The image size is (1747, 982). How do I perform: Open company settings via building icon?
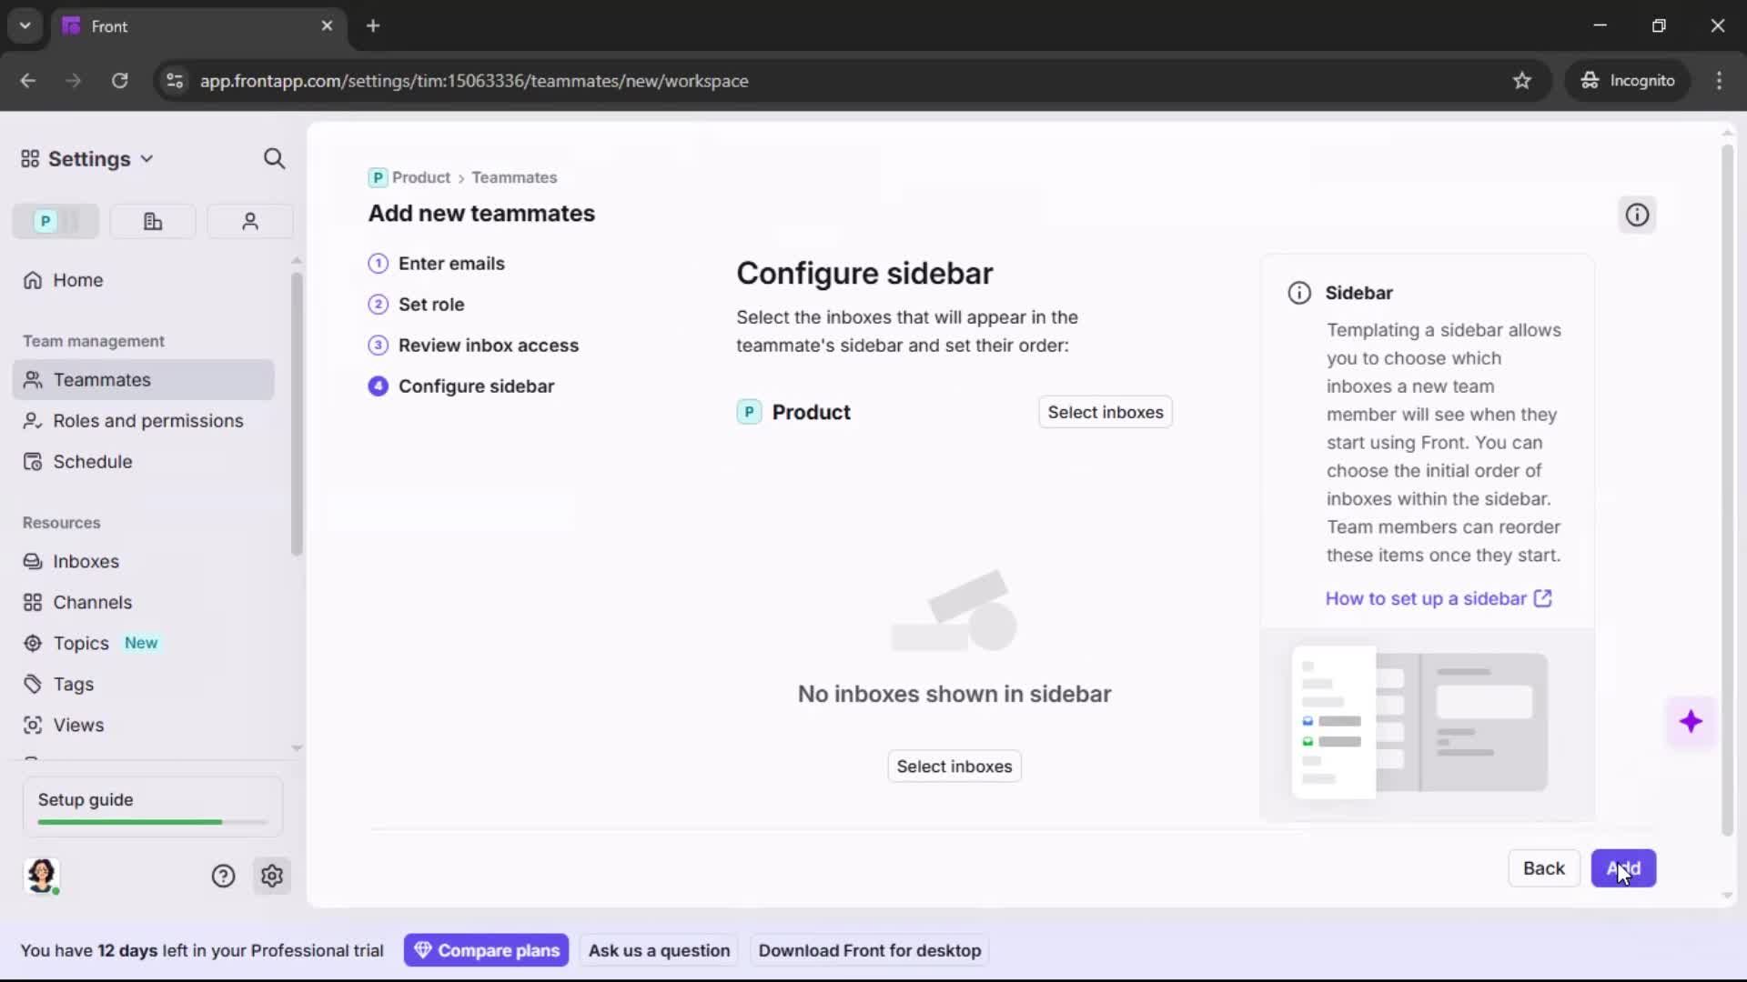152,221
